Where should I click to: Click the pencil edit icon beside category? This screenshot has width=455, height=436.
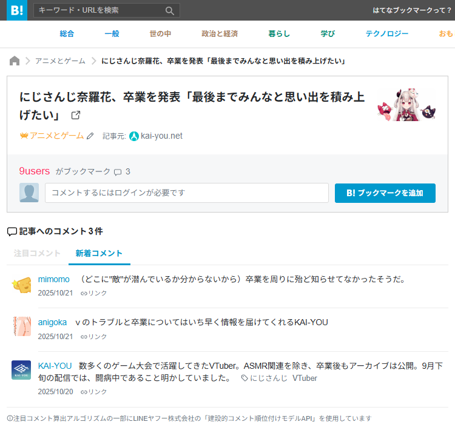[x=90, y=136]
